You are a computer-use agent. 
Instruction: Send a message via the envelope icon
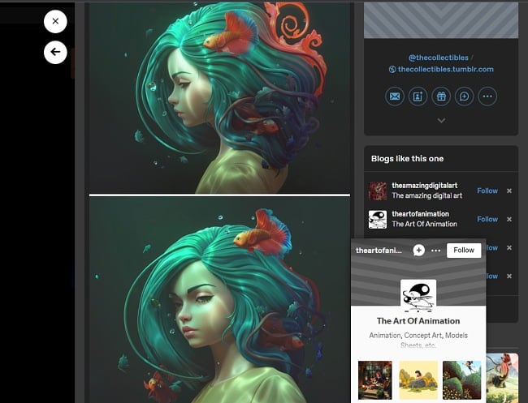(394, 96)
